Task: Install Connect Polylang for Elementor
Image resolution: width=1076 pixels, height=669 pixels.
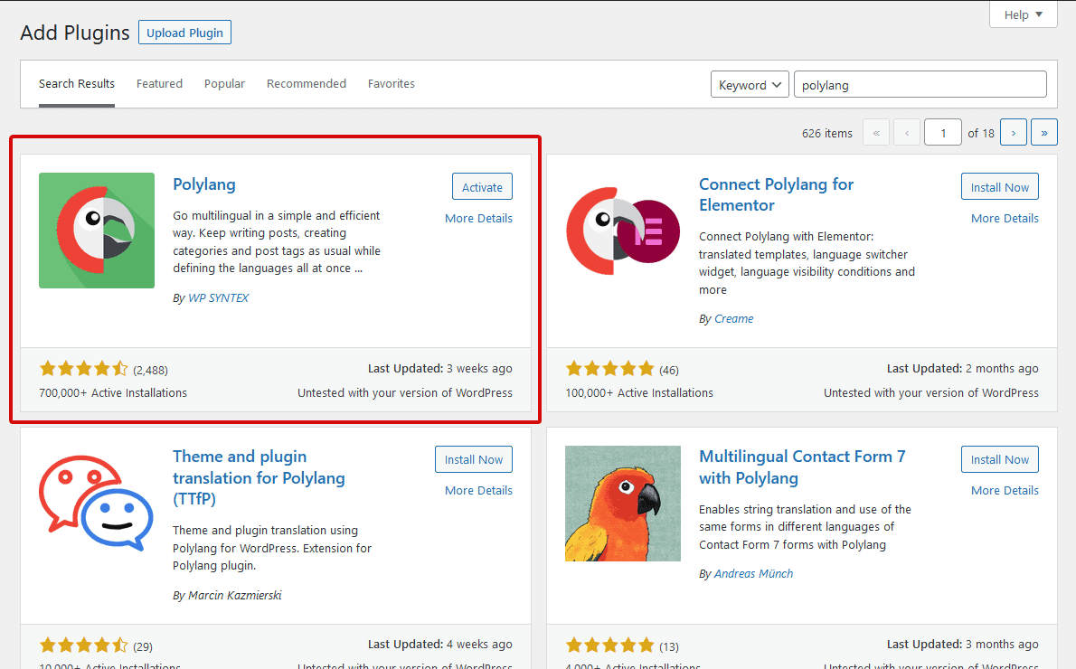Action: 999,187
